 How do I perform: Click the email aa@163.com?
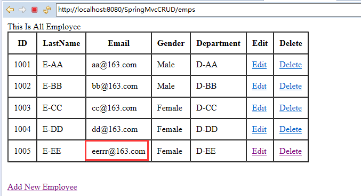[x=114, y=65]
